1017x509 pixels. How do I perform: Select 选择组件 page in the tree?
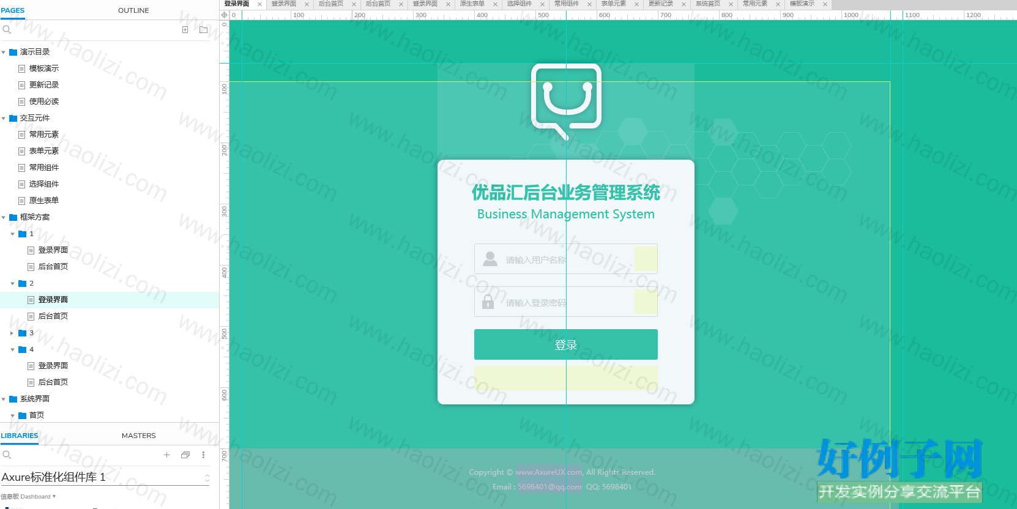pos(44,184)
